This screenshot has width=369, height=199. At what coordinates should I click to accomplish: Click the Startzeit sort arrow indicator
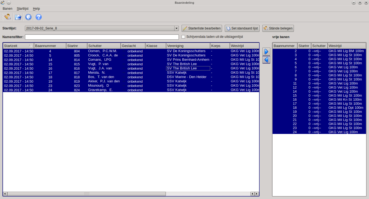click(31, 46)
